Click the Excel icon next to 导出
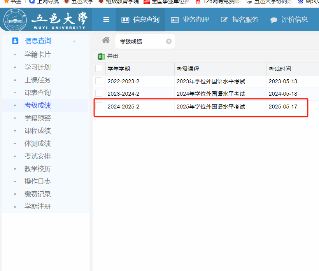This screenshot has height=271, width=319. (x=100, y=56)
